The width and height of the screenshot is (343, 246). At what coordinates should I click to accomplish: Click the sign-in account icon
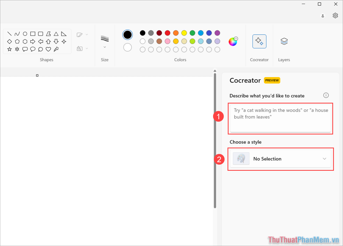coord(322,16)
